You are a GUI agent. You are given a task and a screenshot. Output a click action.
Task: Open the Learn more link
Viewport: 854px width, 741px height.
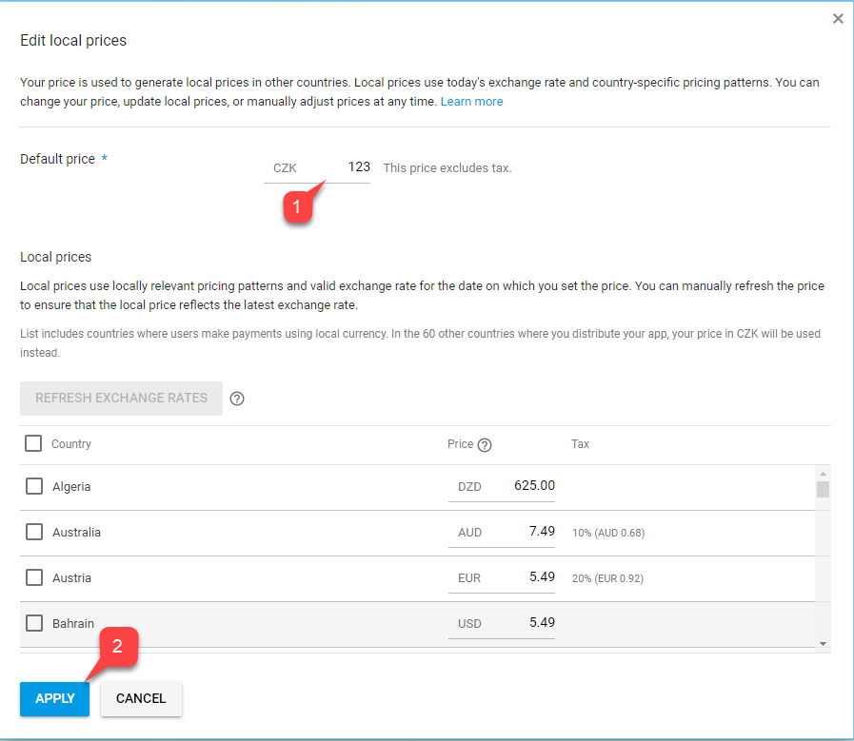point(471,101)
